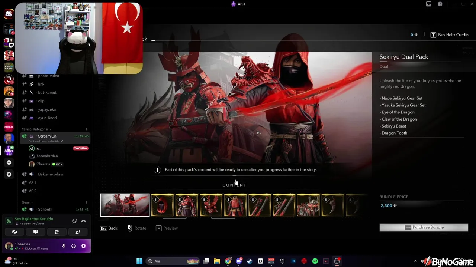Image resolution: width=476 pixels, height=267 pixels.
Task: Select the samurai helmet thumbnail
Action: click(x=211, y=205)
